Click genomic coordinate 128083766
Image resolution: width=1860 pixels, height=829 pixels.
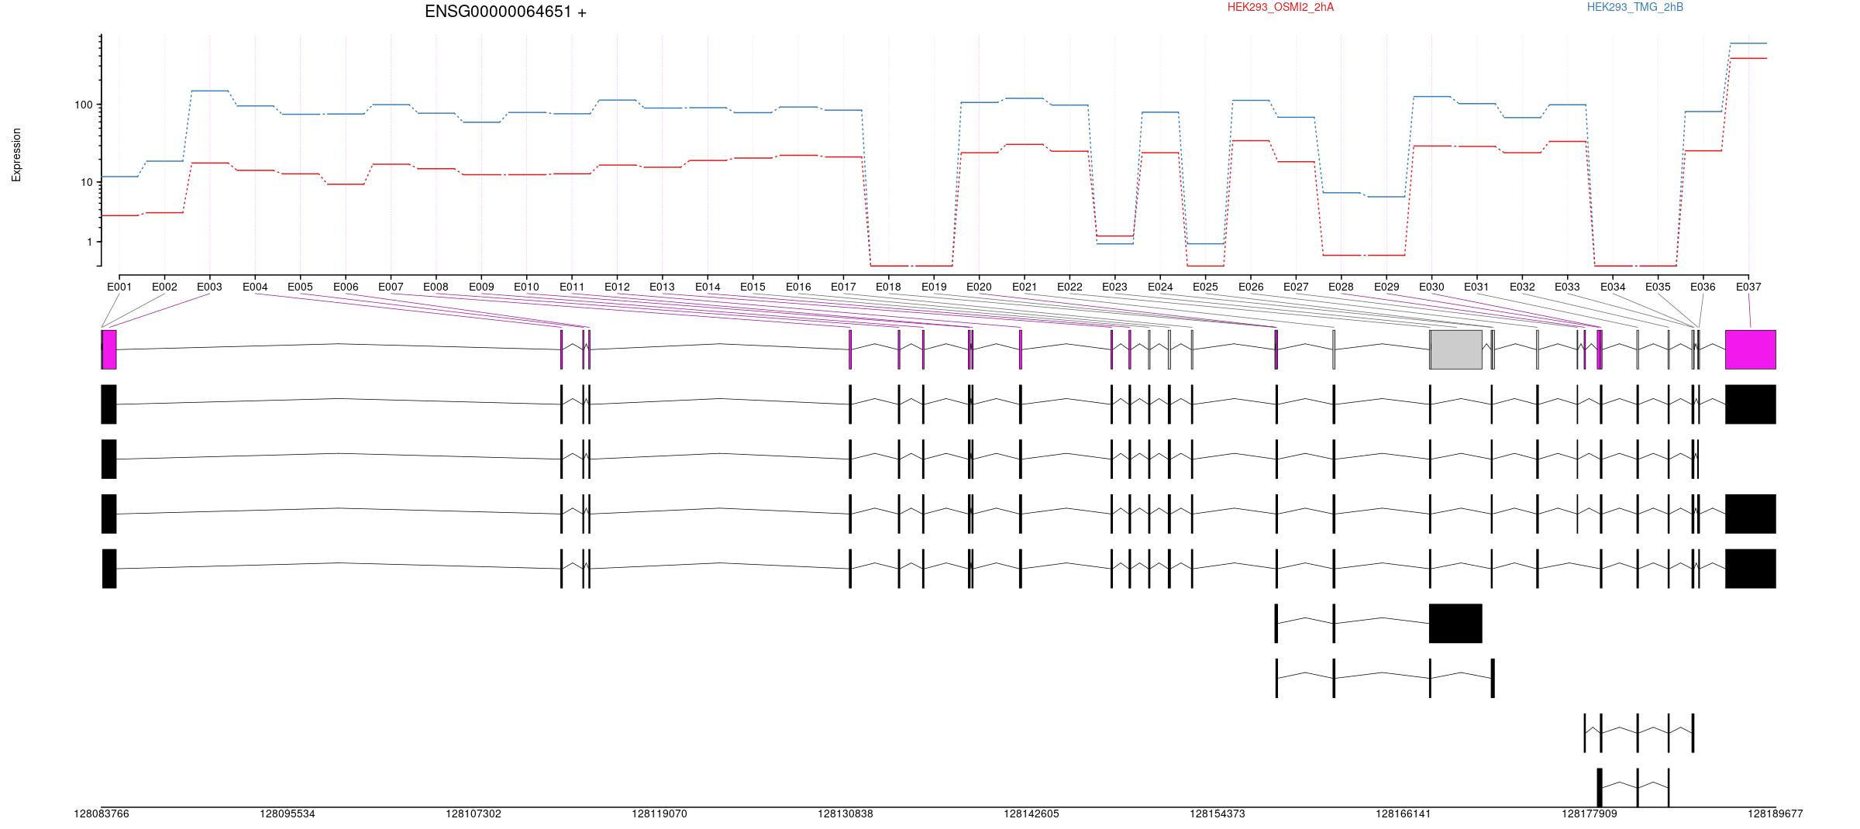point(102,814)
